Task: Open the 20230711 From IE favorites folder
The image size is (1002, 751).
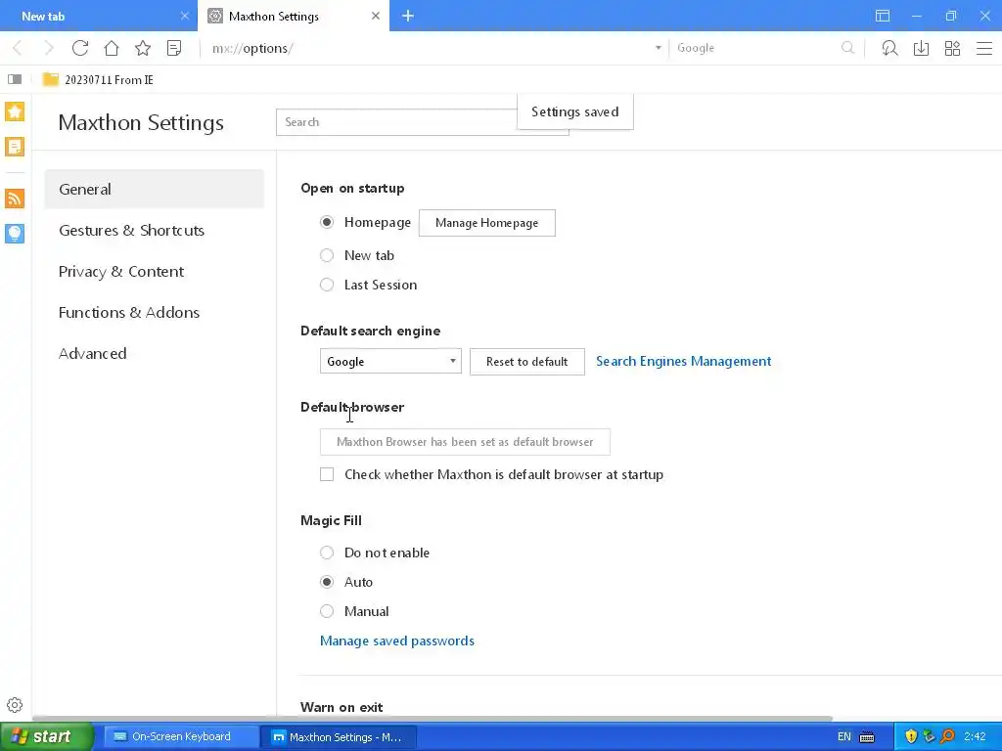Action: pyautogui.click(x=98, y=80)
